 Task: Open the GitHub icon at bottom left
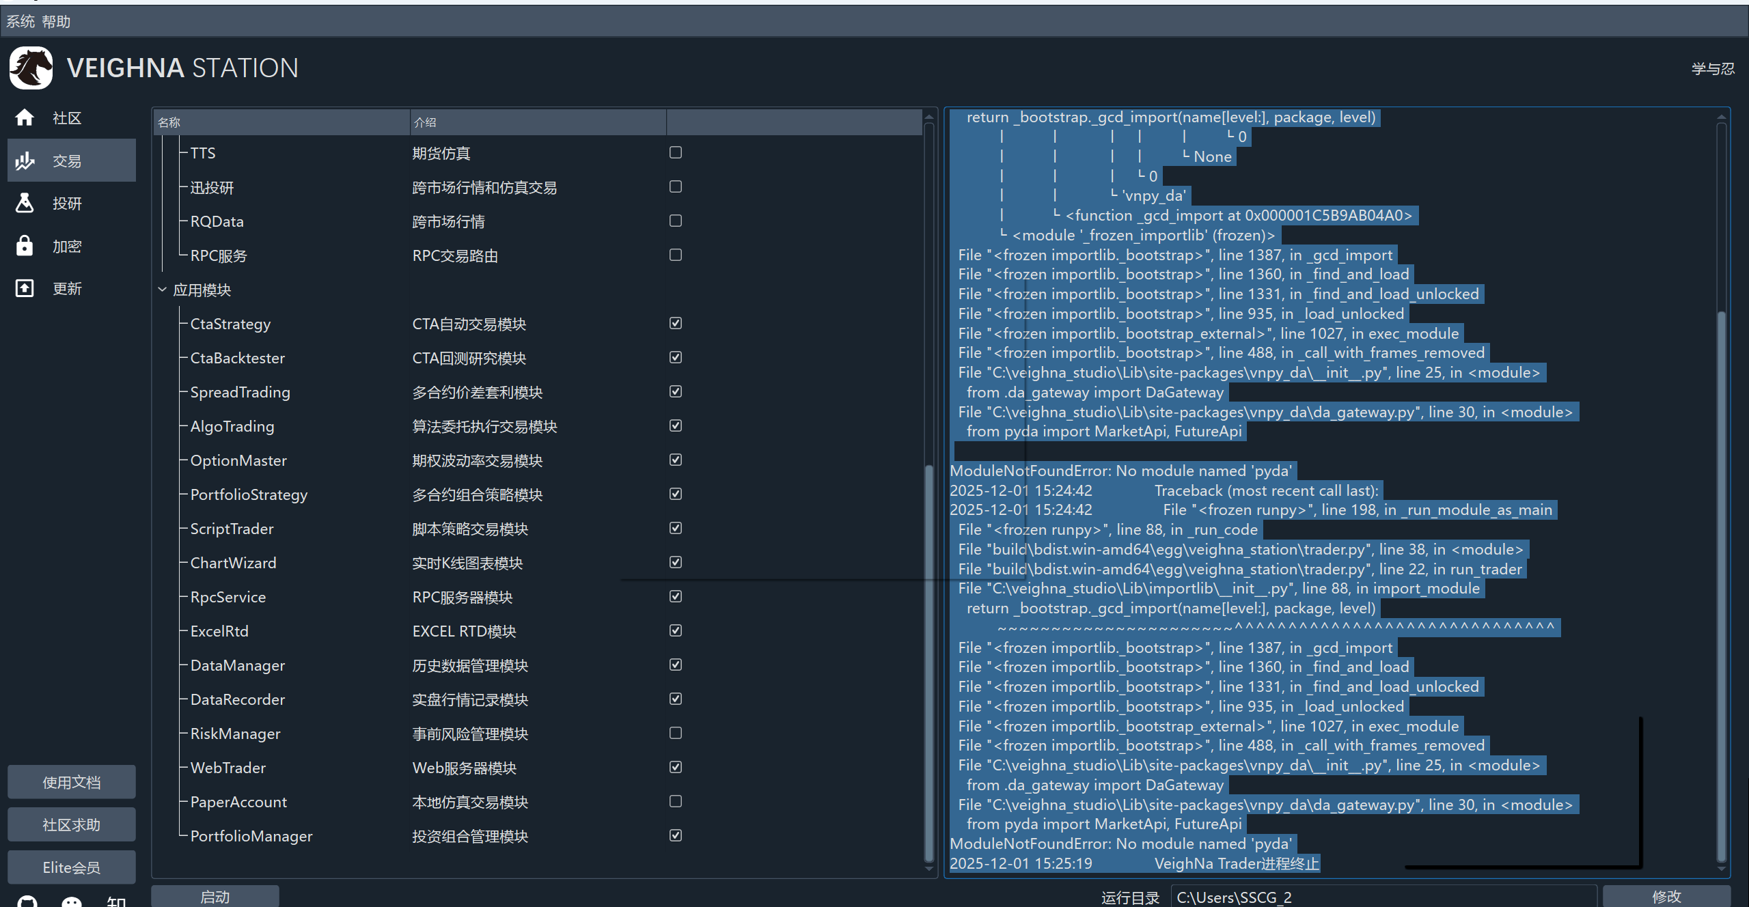[x=27, y=902]
